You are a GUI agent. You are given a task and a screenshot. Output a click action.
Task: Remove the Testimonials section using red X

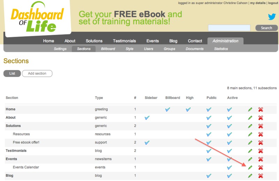pos(261,151)
